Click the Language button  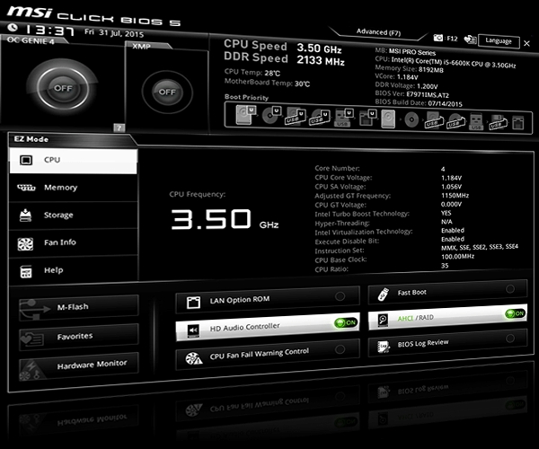point(499,41)
